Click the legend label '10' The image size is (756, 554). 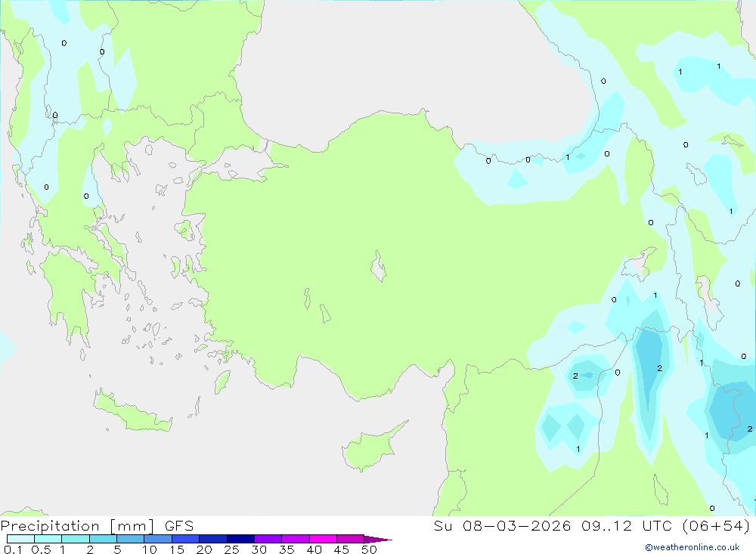click(150, 549)
